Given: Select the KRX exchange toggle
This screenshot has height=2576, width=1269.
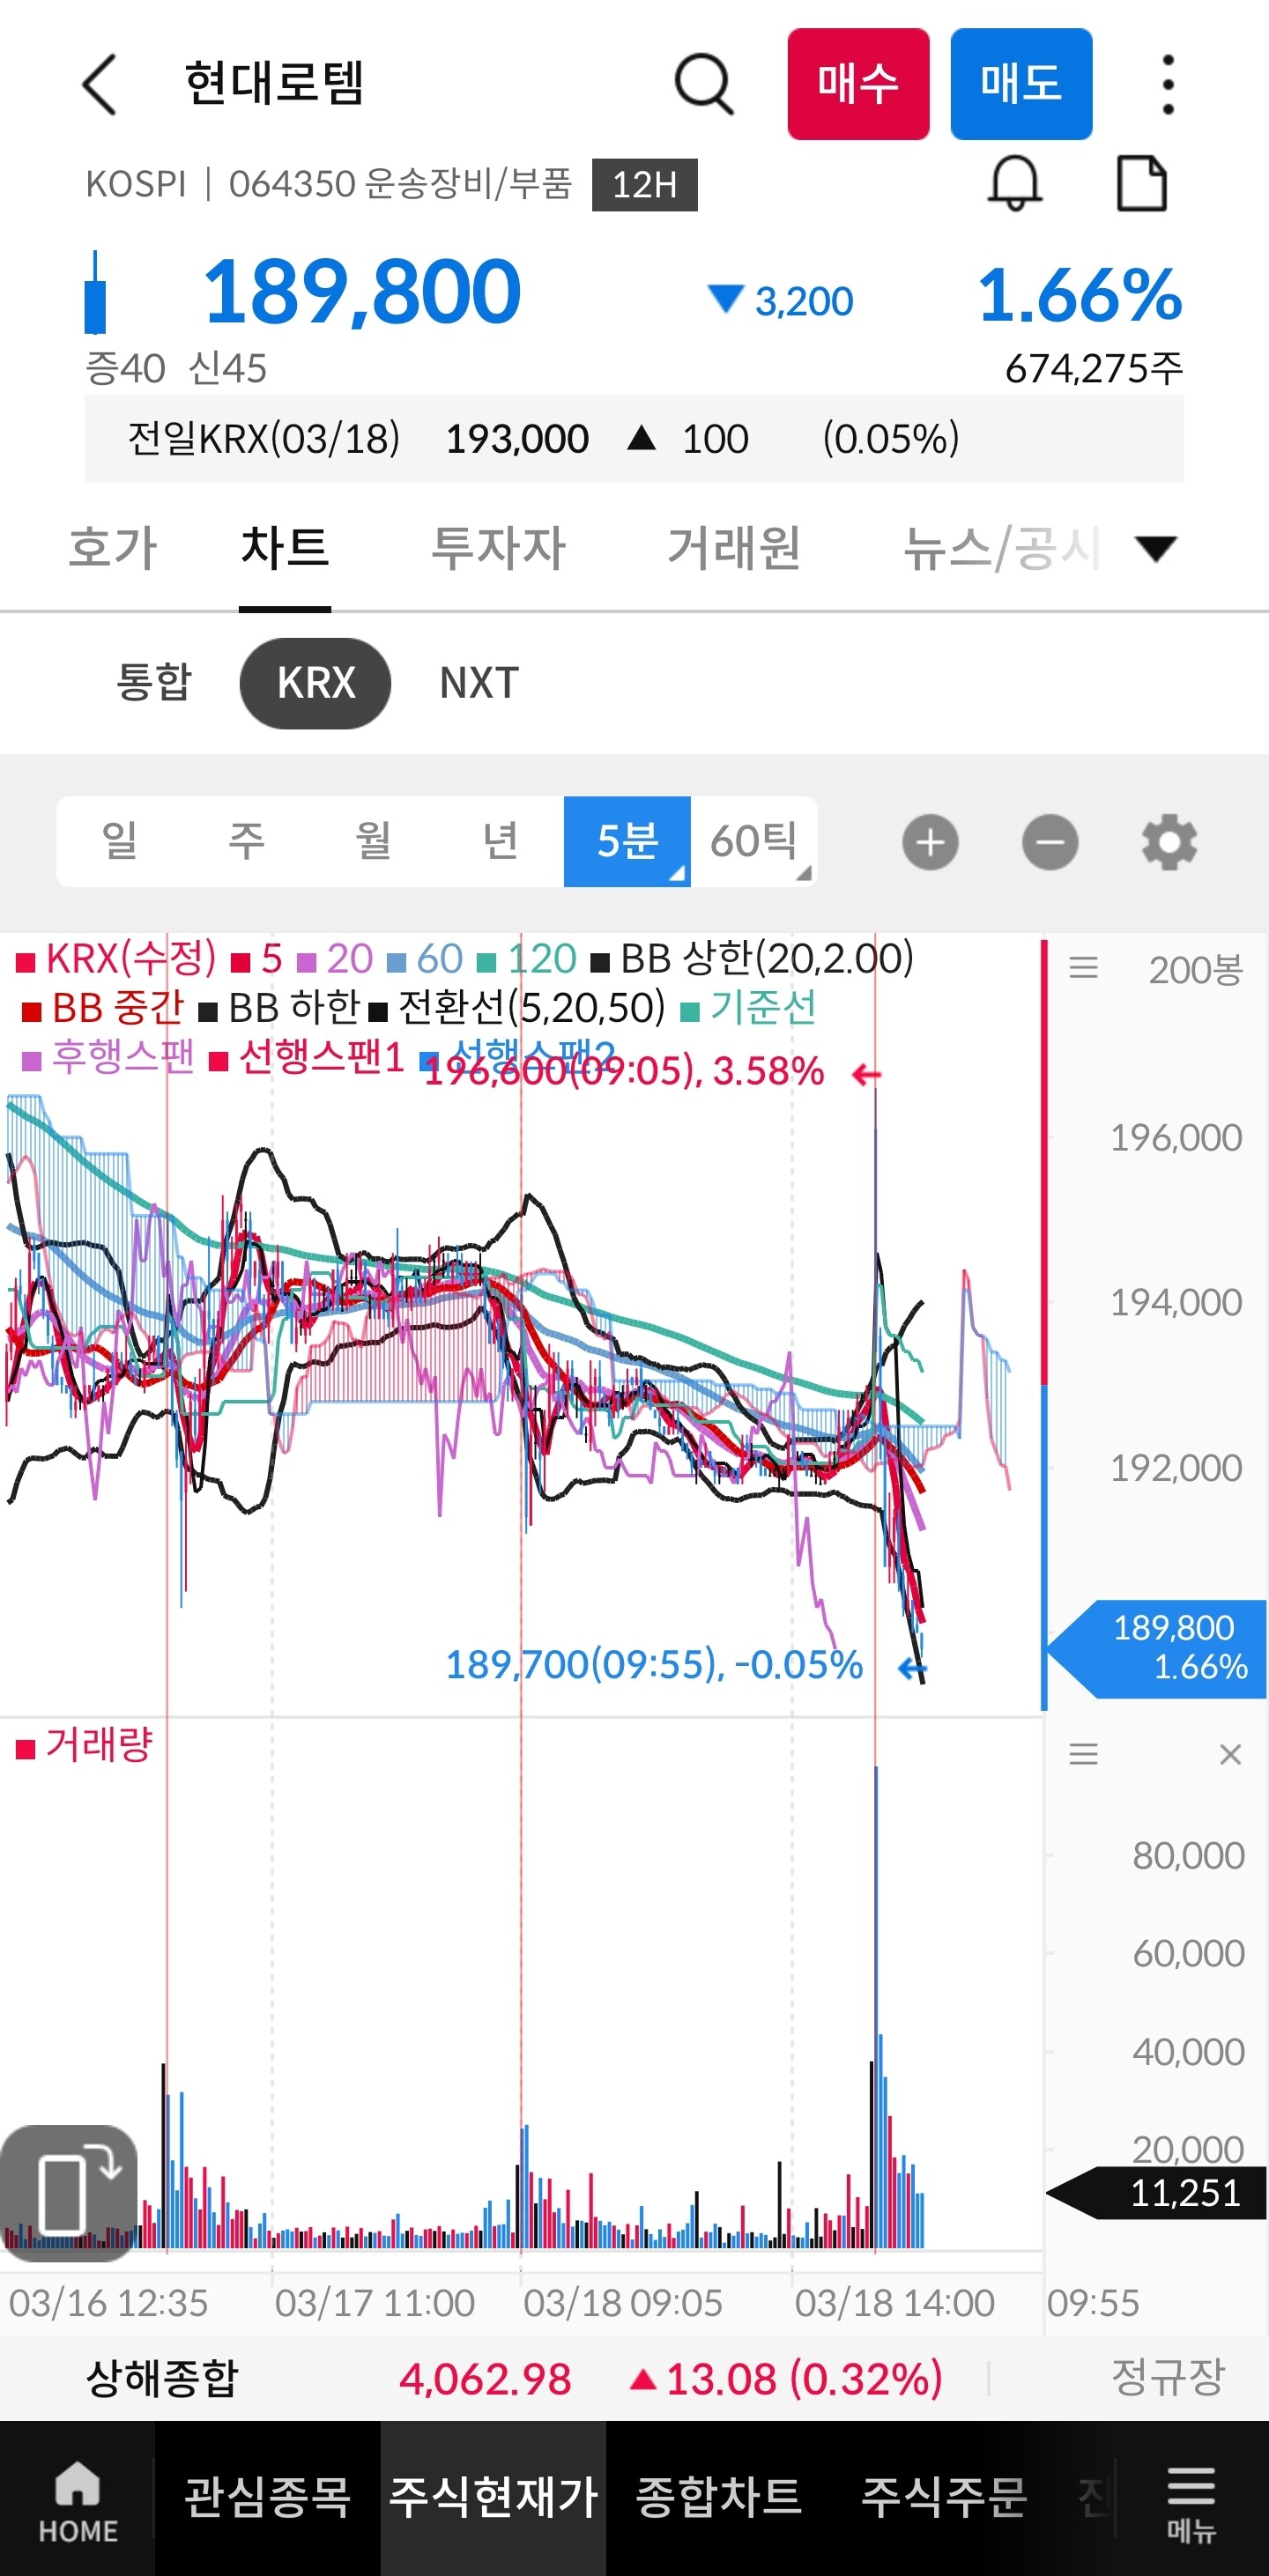Looking at the screenshot, I should [315, 683].
